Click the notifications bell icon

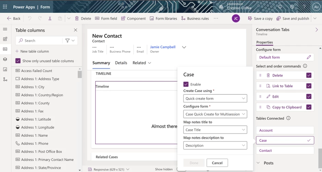coord(280,7)
